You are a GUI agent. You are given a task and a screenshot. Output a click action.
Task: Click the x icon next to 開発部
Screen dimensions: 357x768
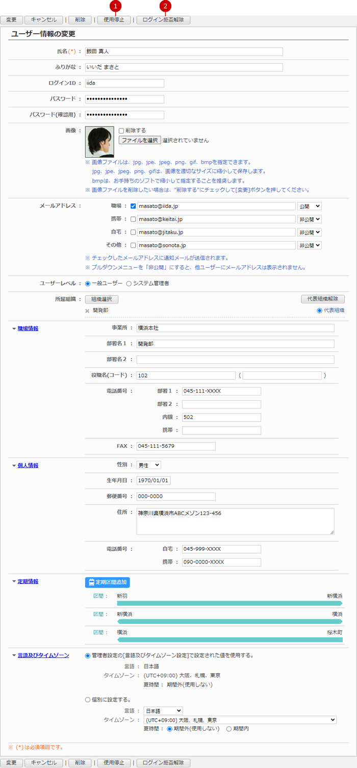[87, 311]
